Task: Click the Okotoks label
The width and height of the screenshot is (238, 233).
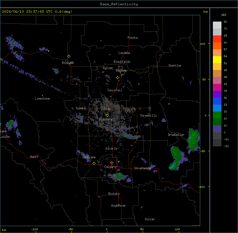Action: [114, 194]
